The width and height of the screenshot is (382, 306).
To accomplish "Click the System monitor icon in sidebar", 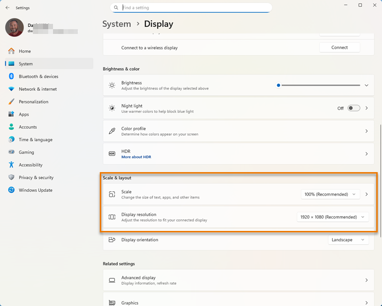I will [11, 64].
